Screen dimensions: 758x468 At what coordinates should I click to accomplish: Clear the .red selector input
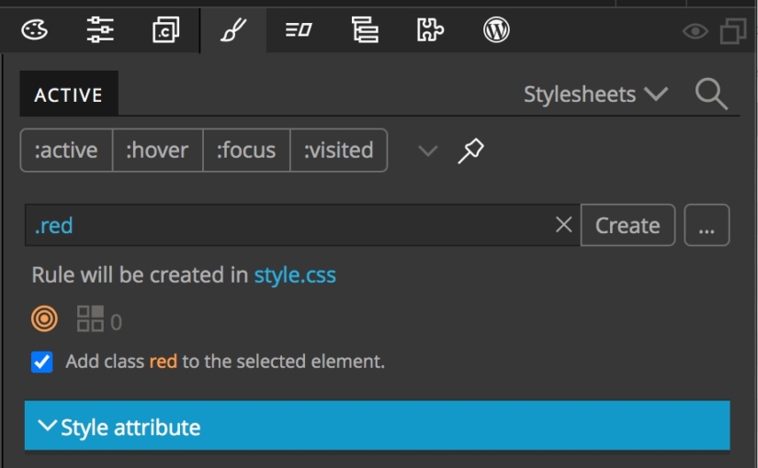click(x=563, y=225)
